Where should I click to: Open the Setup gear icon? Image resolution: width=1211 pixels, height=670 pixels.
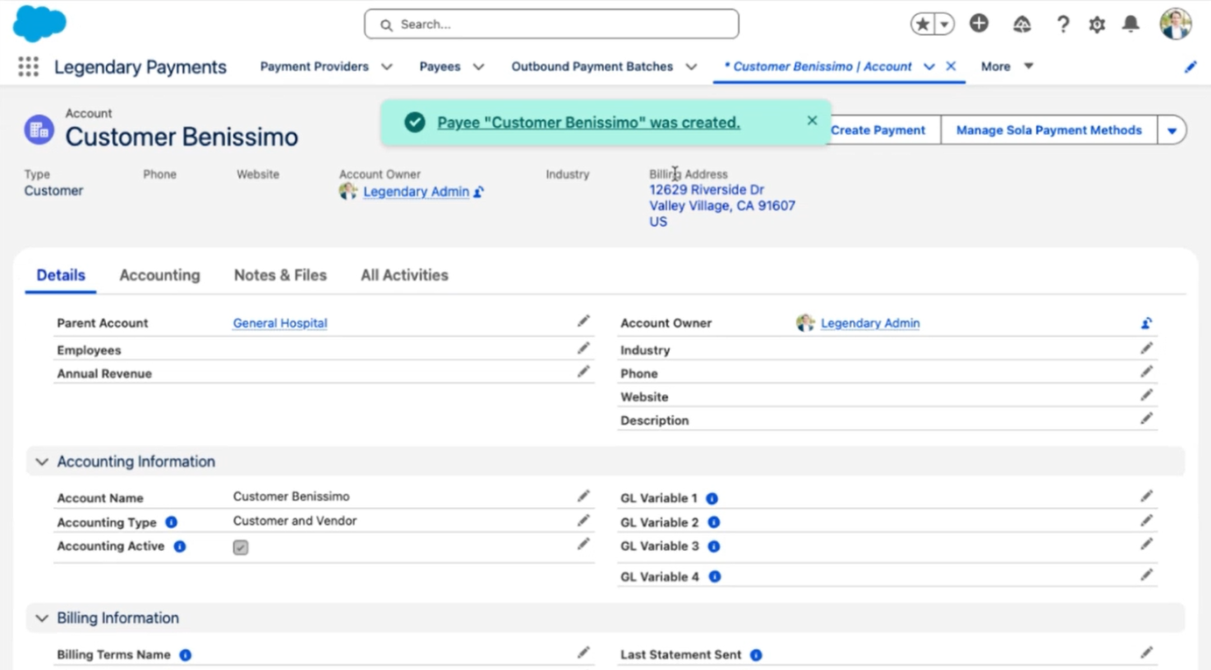point(1096,25)
